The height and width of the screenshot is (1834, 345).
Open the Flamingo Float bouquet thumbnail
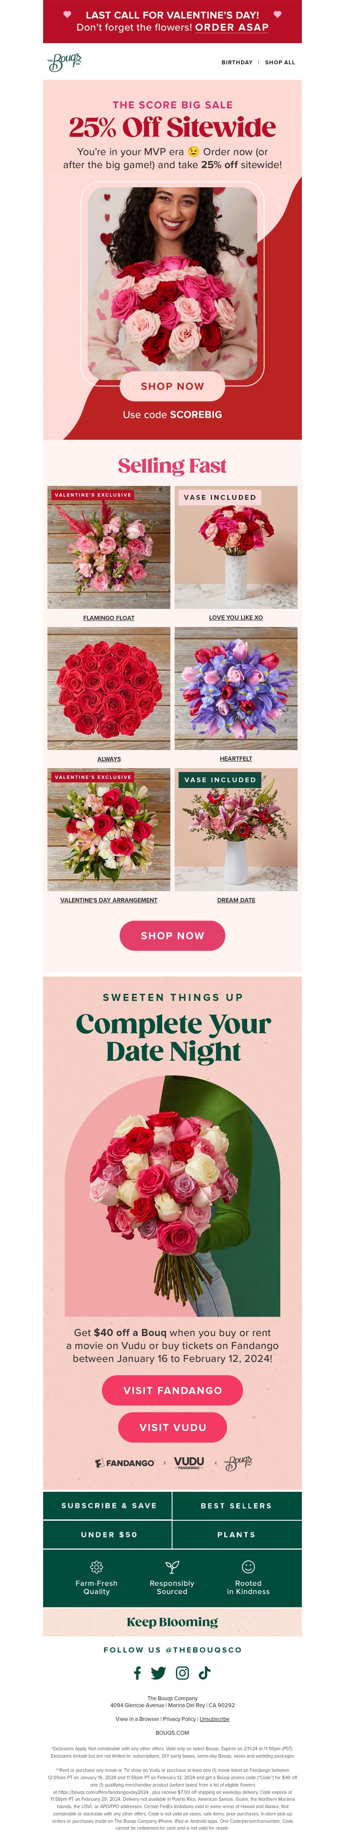point(109,547)
